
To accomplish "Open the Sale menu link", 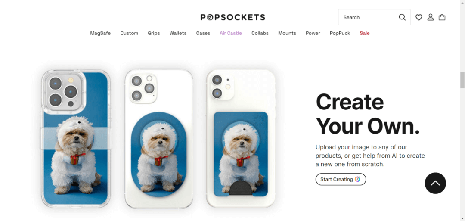I will click(x=365, y=33).
